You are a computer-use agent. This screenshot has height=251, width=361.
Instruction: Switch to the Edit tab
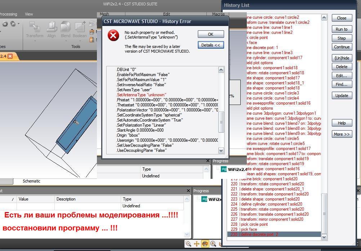point(166,14)
